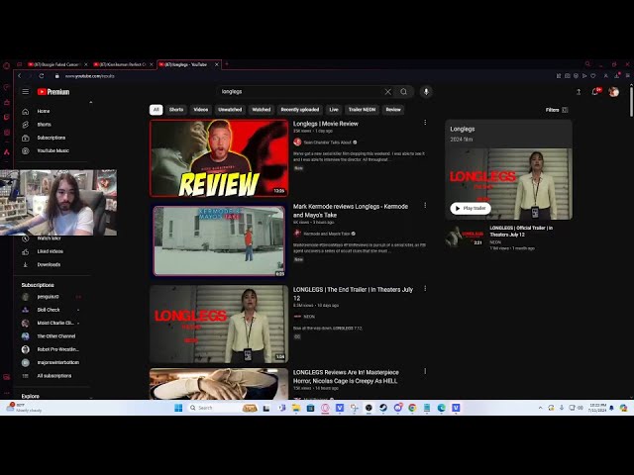Click the Play trailer button
Viewport: 634px width, 475px height.
click(x=471, y=208)
